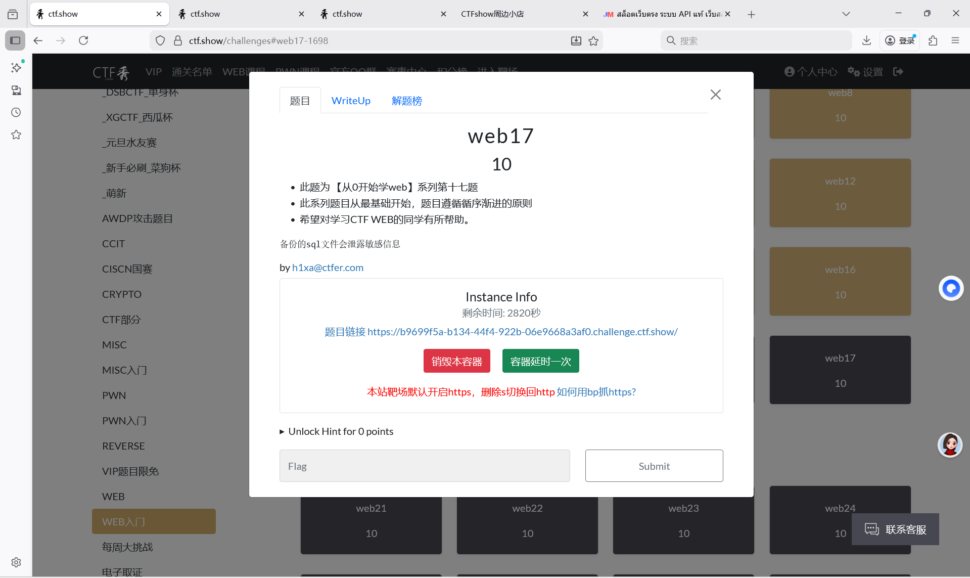The image size is (970, 578).
Task: Select the REVERSE category
Action: pos(123,446)
